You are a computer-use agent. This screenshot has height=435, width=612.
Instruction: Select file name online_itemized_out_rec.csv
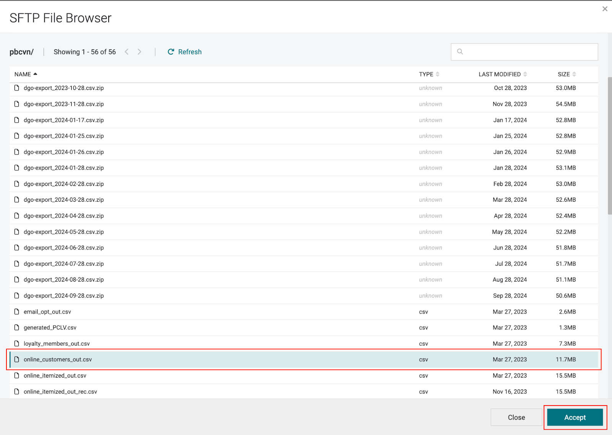click(60, 392)
